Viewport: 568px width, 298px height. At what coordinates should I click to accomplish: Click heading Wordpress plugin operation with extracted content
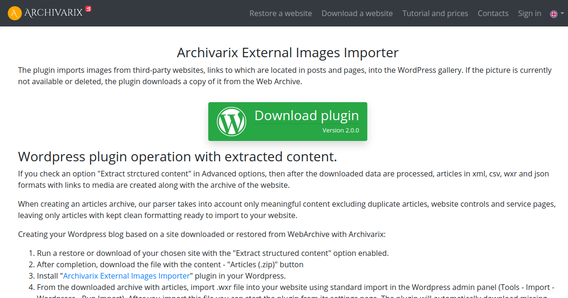click(177, 157)
